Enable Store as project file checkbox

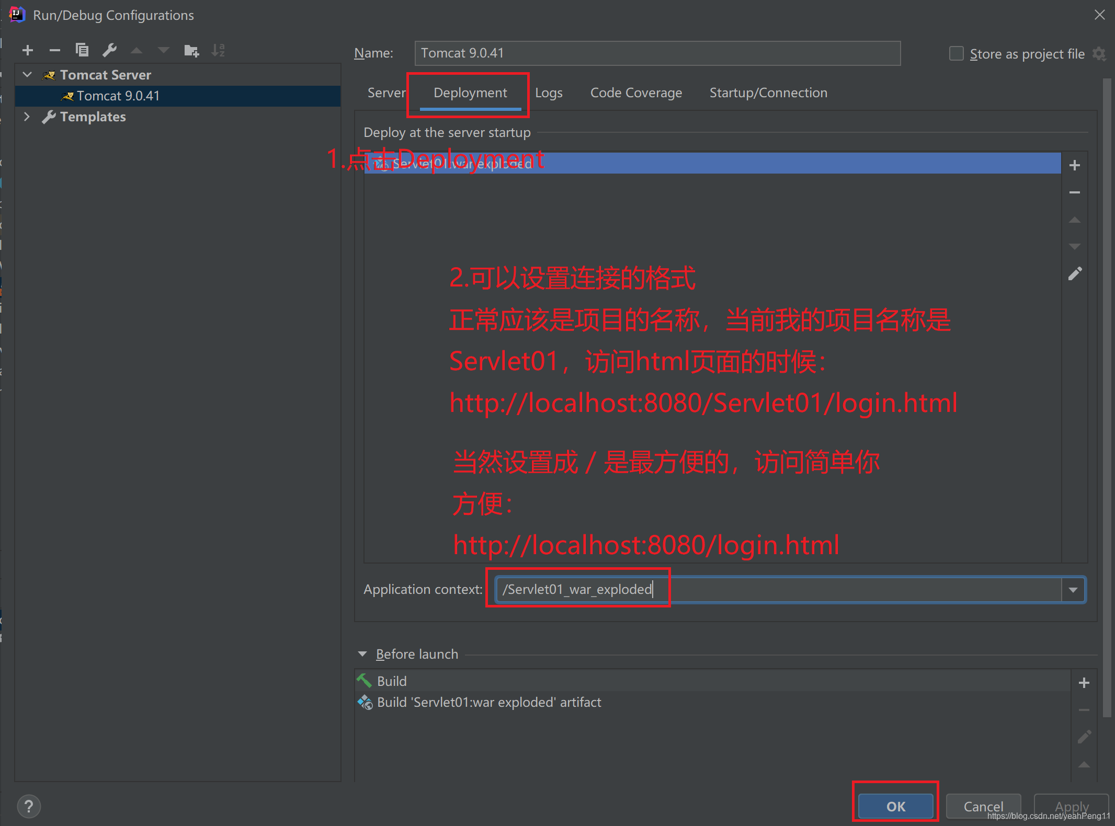pos(957,54)
